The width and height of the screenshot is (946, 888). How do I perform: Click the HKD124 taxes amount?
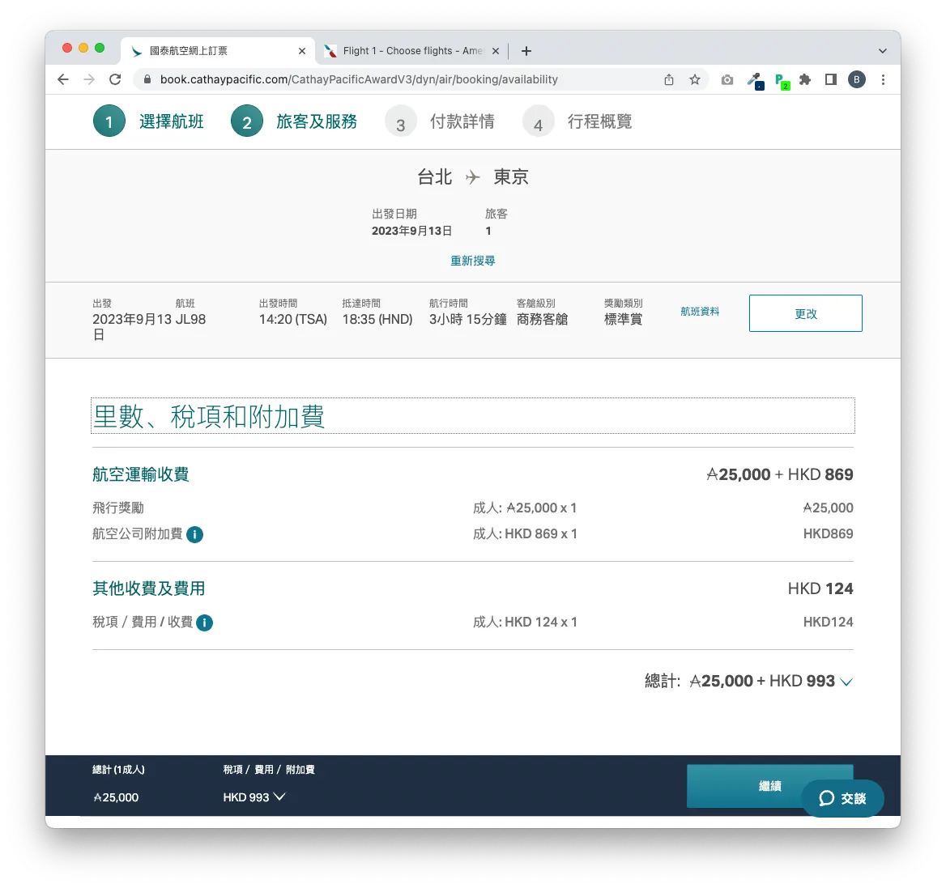point(829,622)
